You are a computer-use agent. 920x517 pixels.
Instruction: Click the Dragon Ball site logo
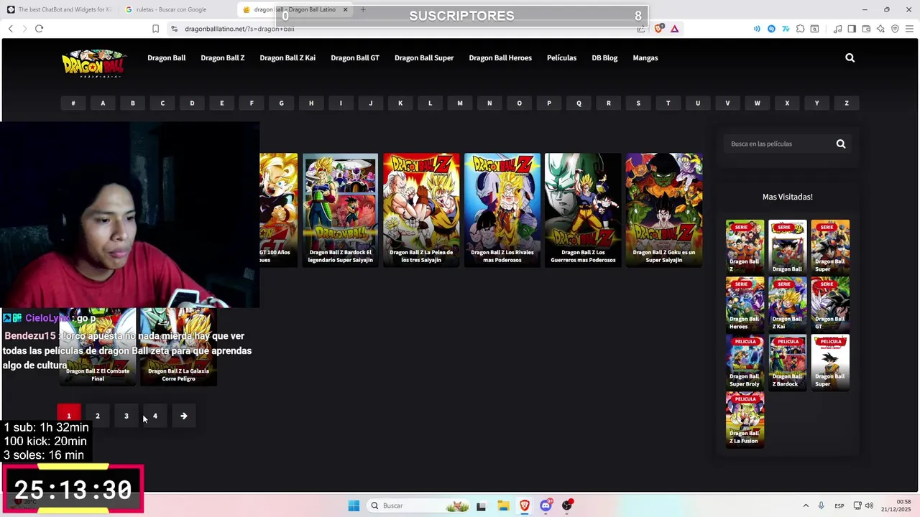pyautogui.click(x=94, y=63)
